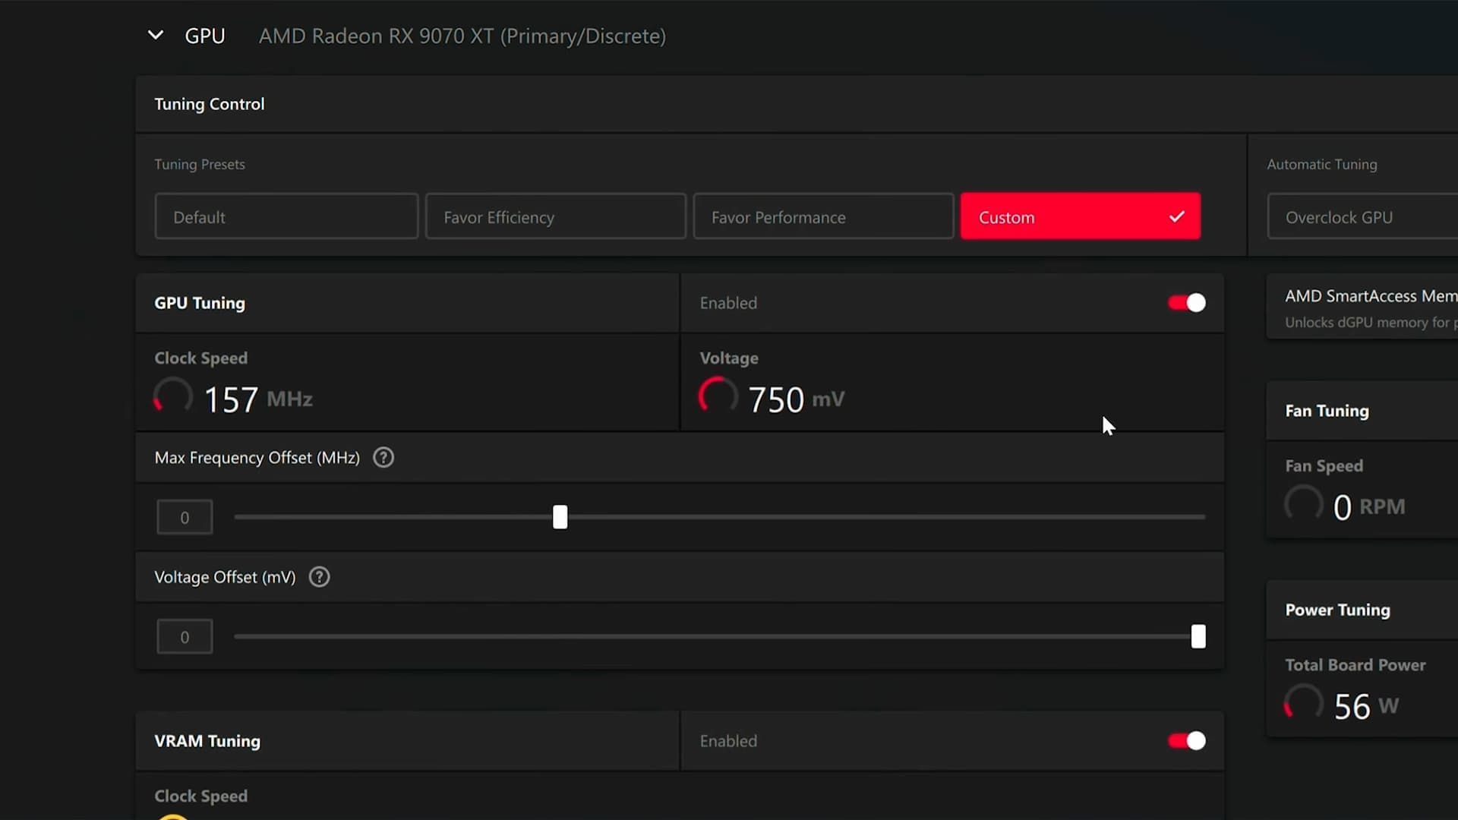Image resolution: width=1458 pixels, height=820 pixels.
Task: Select the Default tuning preset
Action: pyautogui.click(x=286, y=216)
